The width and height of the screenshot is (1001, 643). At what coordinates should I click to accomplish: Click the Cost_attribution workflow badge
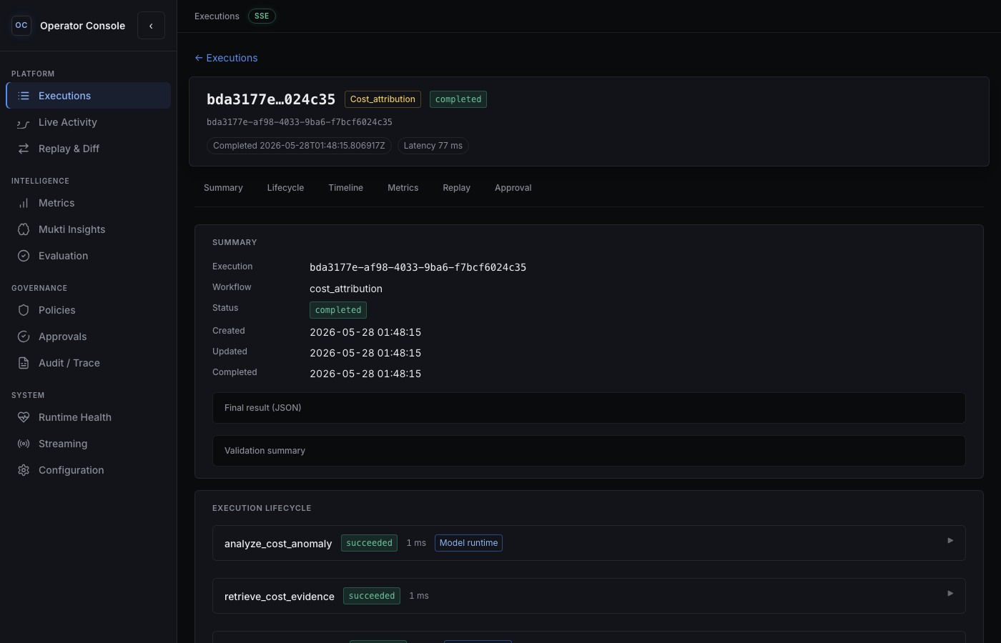[383, 99]
